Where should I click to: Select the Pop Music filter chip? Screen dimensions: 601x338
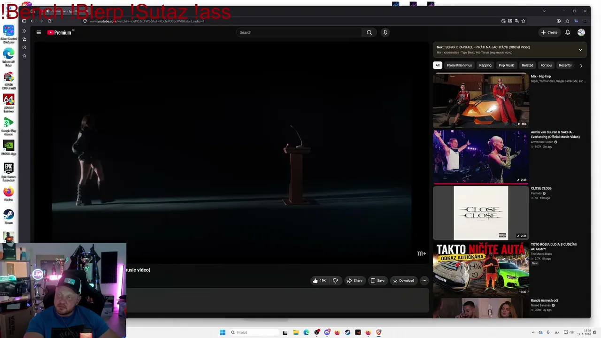click(507, 65)
